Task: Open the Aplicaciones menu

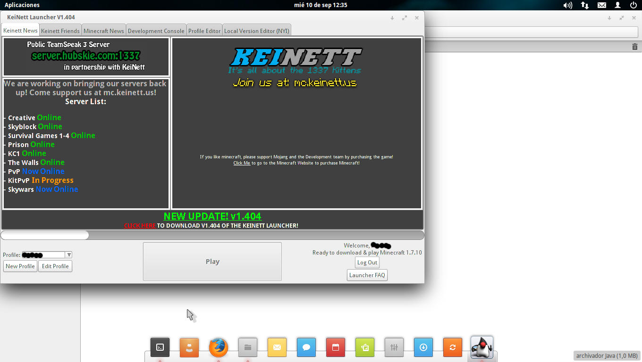Action: [x=22, y=5]
